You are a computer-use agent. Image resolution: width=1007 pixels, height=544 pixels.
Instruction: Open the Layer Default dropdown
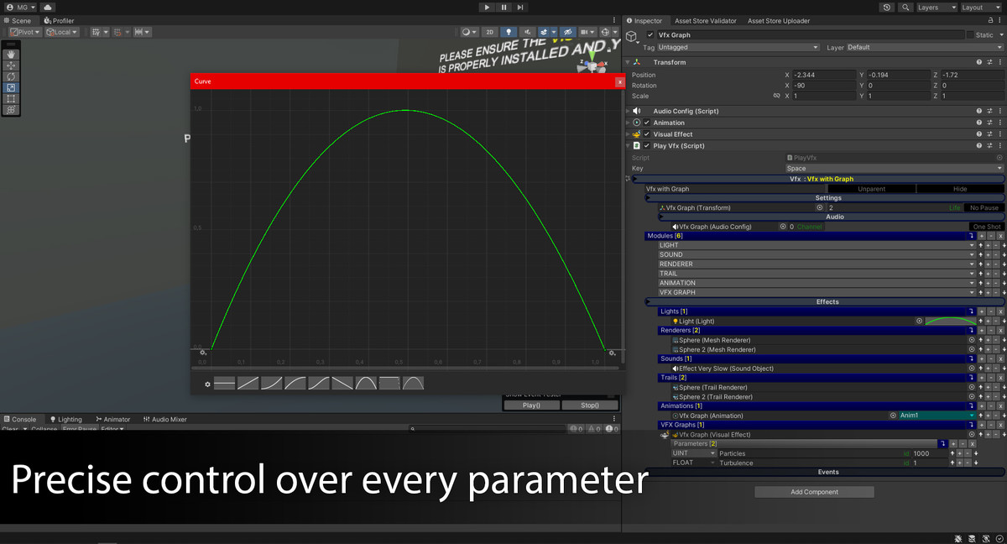(925, 48)
